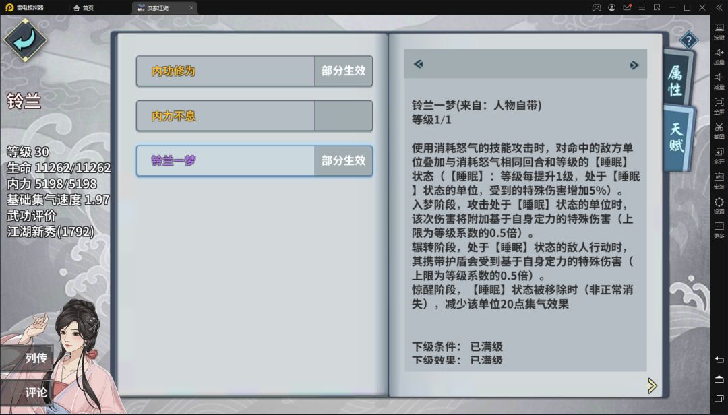
Task: Click 部分生效 status on 内功修为 row
Action: [344, 71]
